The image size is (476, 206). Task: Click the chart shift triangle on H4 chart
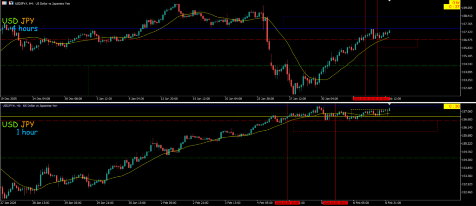390,1
